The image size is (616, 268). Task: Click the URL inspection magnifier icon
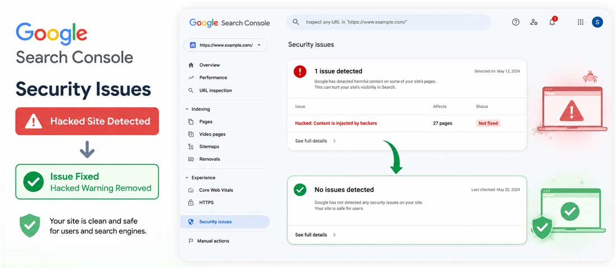coord(191,90)
